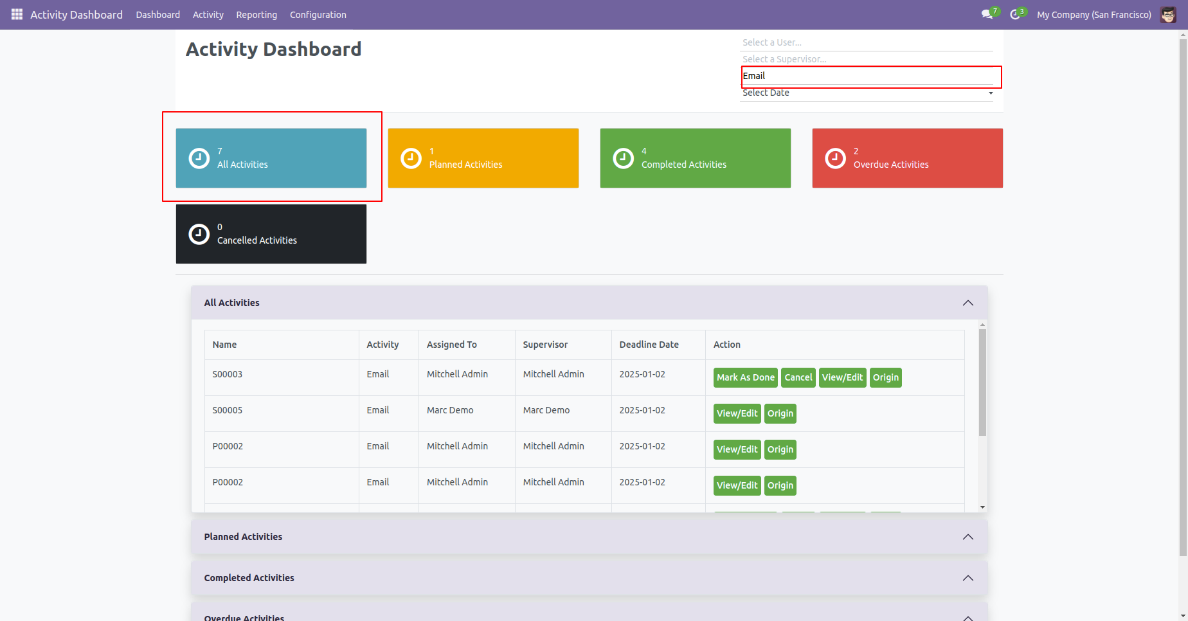Open the Reporting menu

click(x=256, y=15)
